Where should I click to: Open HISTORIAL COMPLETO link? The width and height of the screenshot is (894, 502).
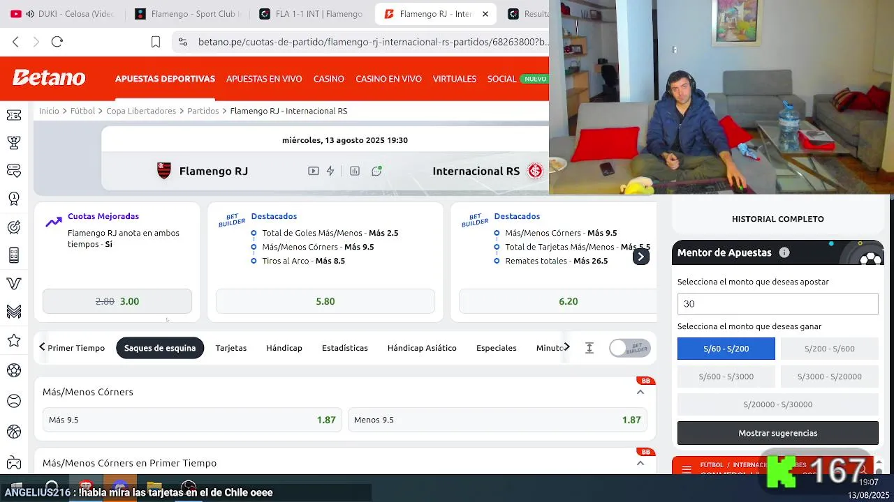(x=778, y=219)
